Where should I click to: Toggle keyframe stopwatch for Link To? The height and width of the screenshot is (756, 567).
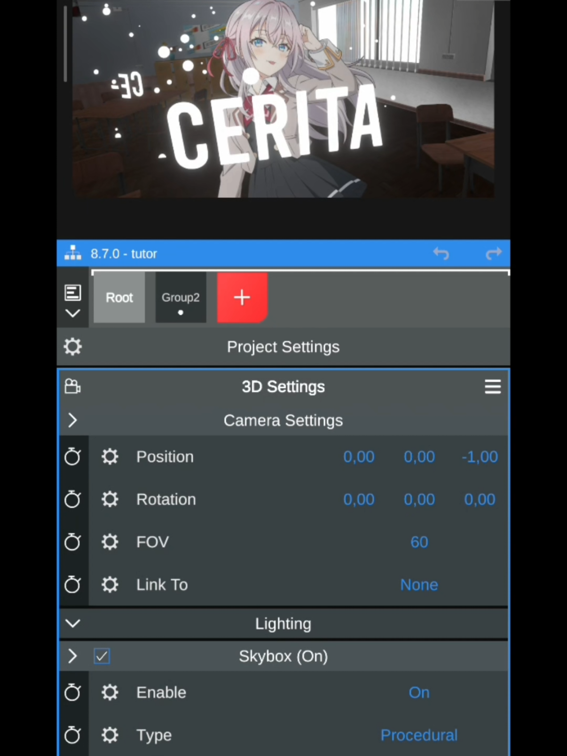point(72,584)
